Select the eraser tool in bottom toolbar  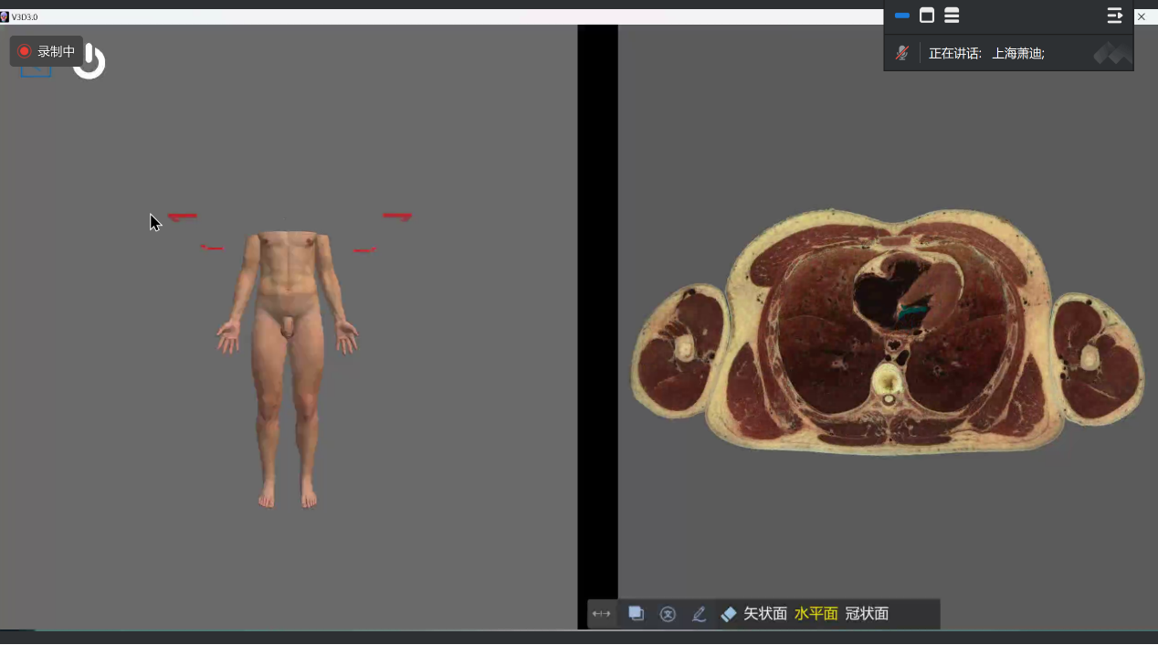pyautogui.click(x=728, y=614)
